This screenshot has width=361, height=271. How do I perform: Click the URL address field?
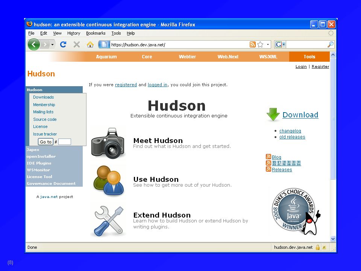click(179, 45)
